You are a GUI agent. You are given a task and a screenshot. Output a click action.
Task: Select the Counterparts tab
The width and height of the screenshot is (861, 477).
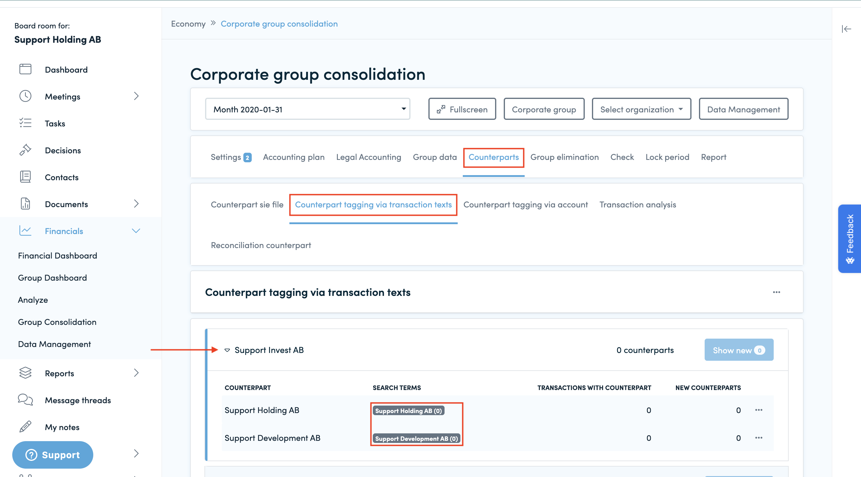click(493, 157)
